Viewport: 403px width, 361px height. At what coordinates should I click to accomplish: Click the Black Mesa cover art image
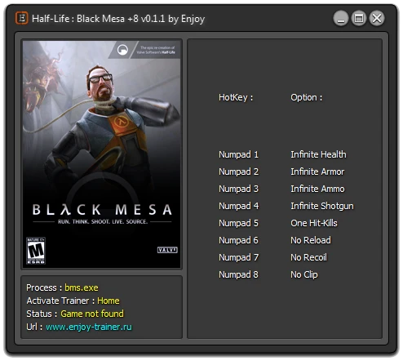(x=101, y=154)
